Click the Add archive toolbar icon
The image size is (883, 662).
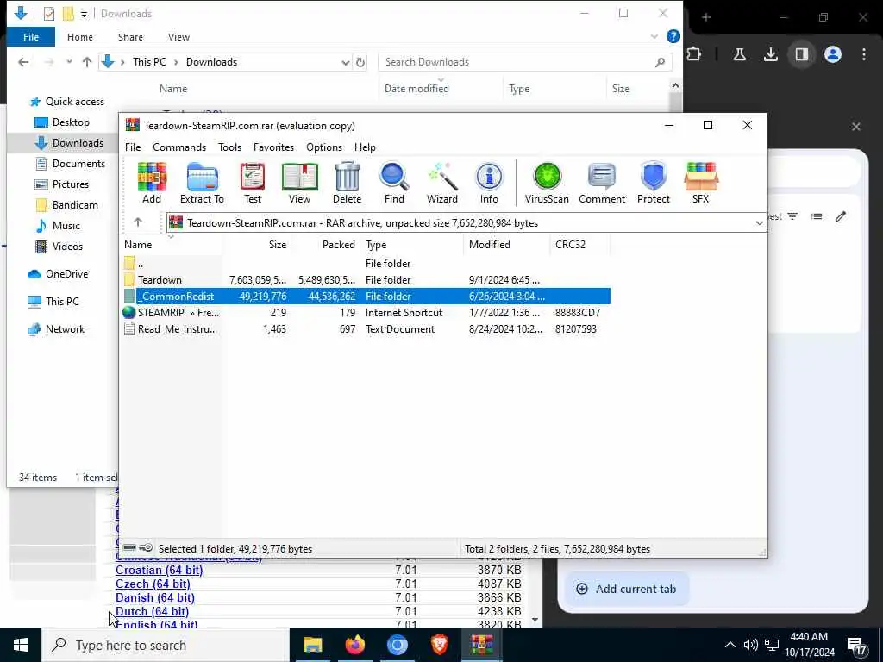tap(152, 183)
